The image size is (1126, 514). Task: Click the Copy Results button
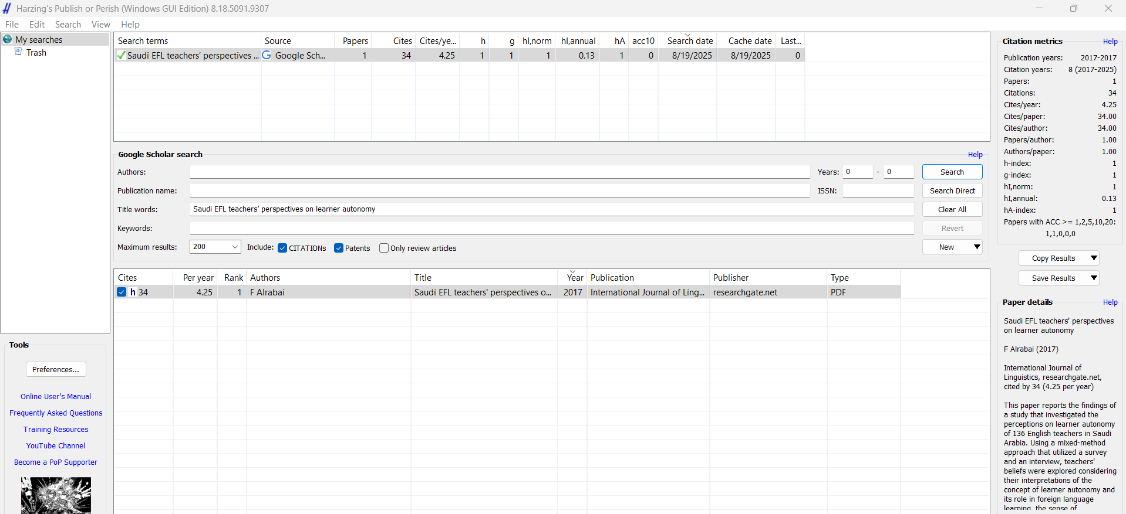tap(1053, 258)
